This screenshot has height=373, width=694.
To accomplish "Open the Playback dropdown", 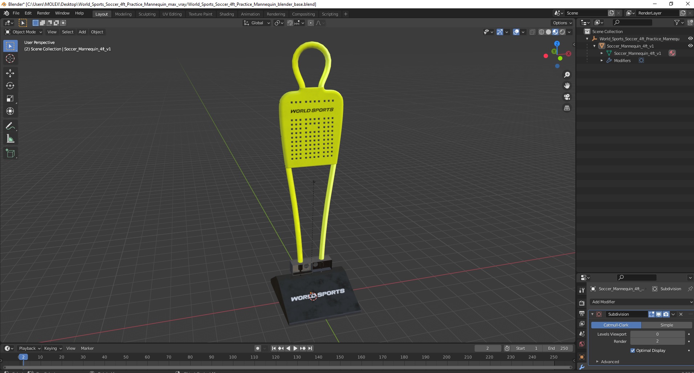I will 29,348.
